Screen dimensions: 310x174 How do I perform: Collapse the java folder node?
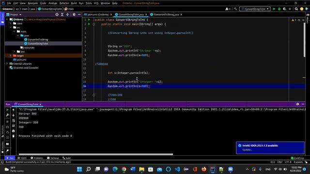pos(18,35)
